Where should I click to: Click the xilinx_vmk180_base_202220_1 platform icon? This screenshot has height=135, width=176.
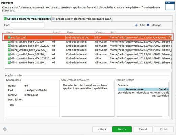click(9, 50)
